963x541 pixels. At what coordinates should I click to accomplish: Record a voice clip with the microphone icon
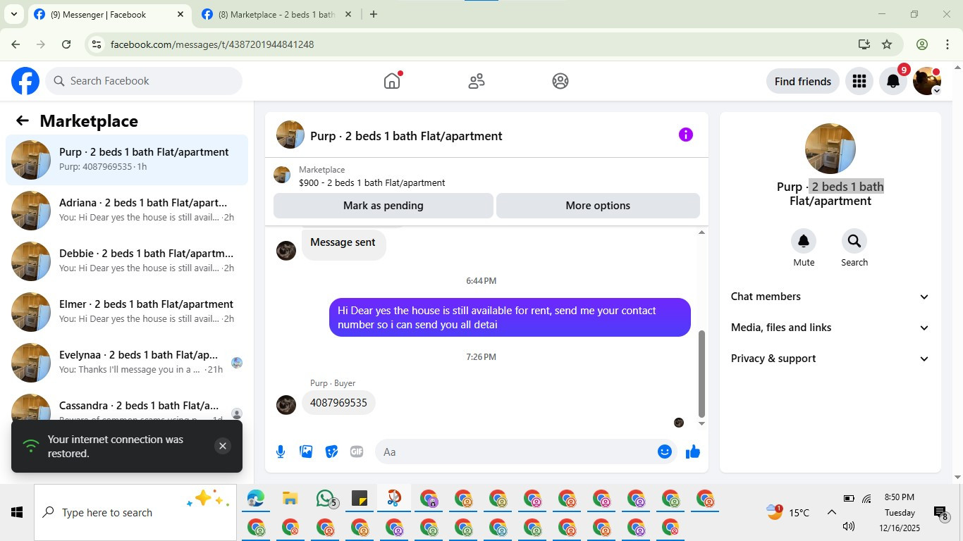click(281, 452)
